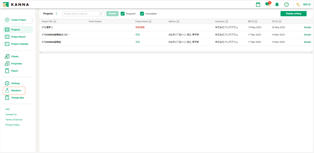Sort by Project Title column arrow
314x153 pixels.
point(55,21)
